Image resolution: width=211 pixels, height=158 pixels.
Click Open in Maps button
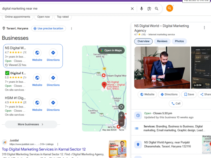[x=111, y=50]
